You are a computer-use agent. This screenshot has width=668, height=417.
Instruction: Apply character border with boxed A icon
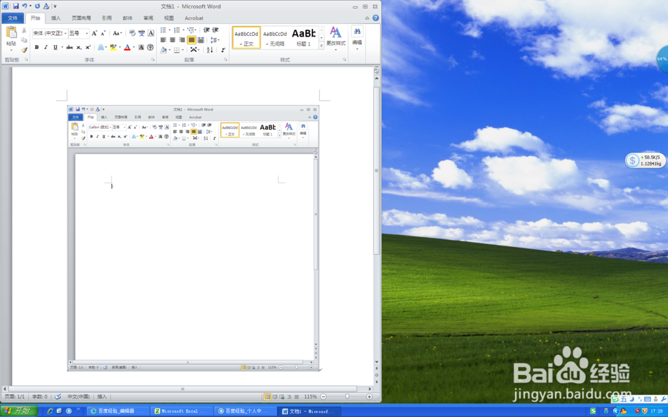[x=151, y=33]
